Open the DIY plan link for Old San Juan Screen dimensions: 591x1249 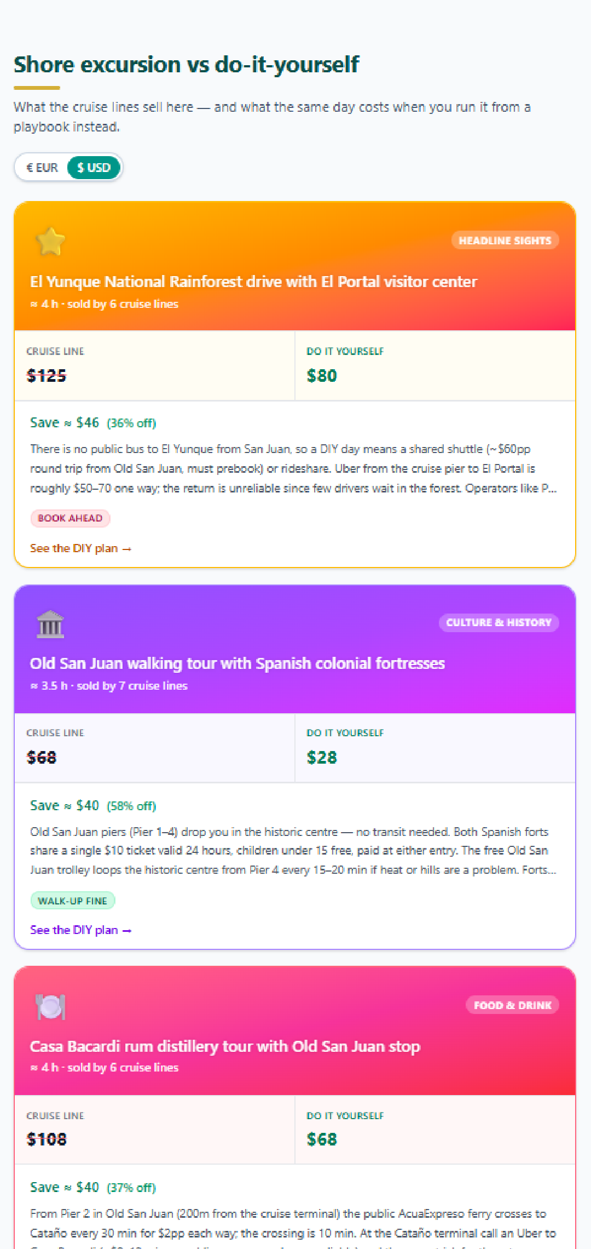(81, 930)
